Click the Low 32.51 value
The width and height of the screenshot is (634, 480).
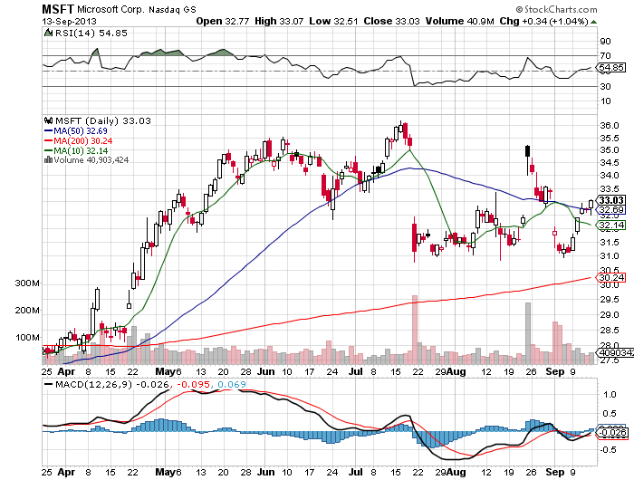point(333,21)
